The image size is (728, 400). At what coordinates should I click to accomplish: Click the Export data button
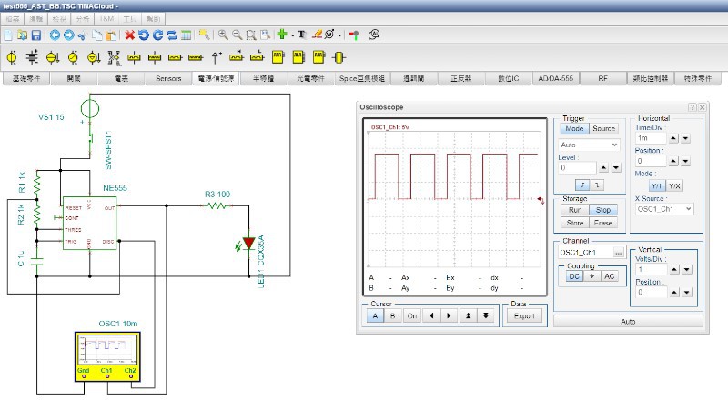click(524, 316)
